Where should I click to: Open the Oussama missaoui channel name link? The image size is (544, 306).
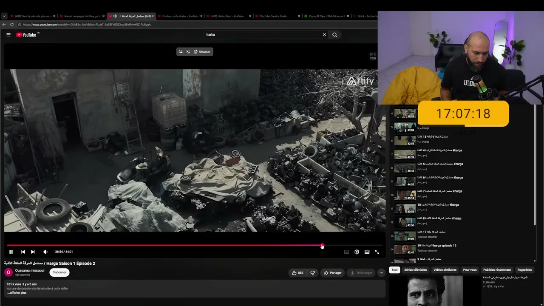[x=30, y=270]
